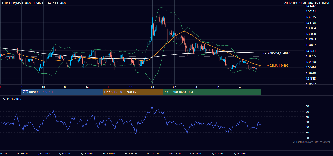Click hour marker 22 under price chart
The height and width of the screenshot is (156, 333).
click(175, 87)
